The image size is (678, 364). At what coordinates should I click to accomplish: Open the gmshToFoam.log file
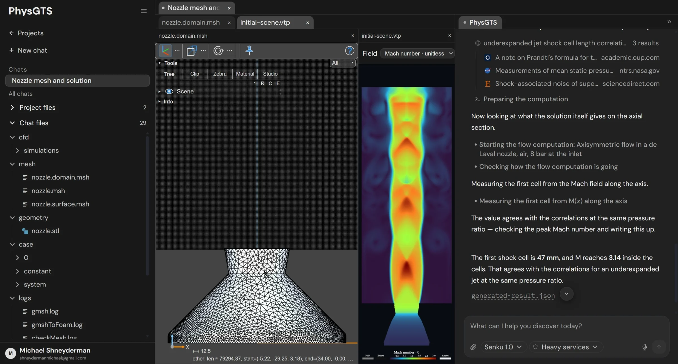[x=57, y=325]
